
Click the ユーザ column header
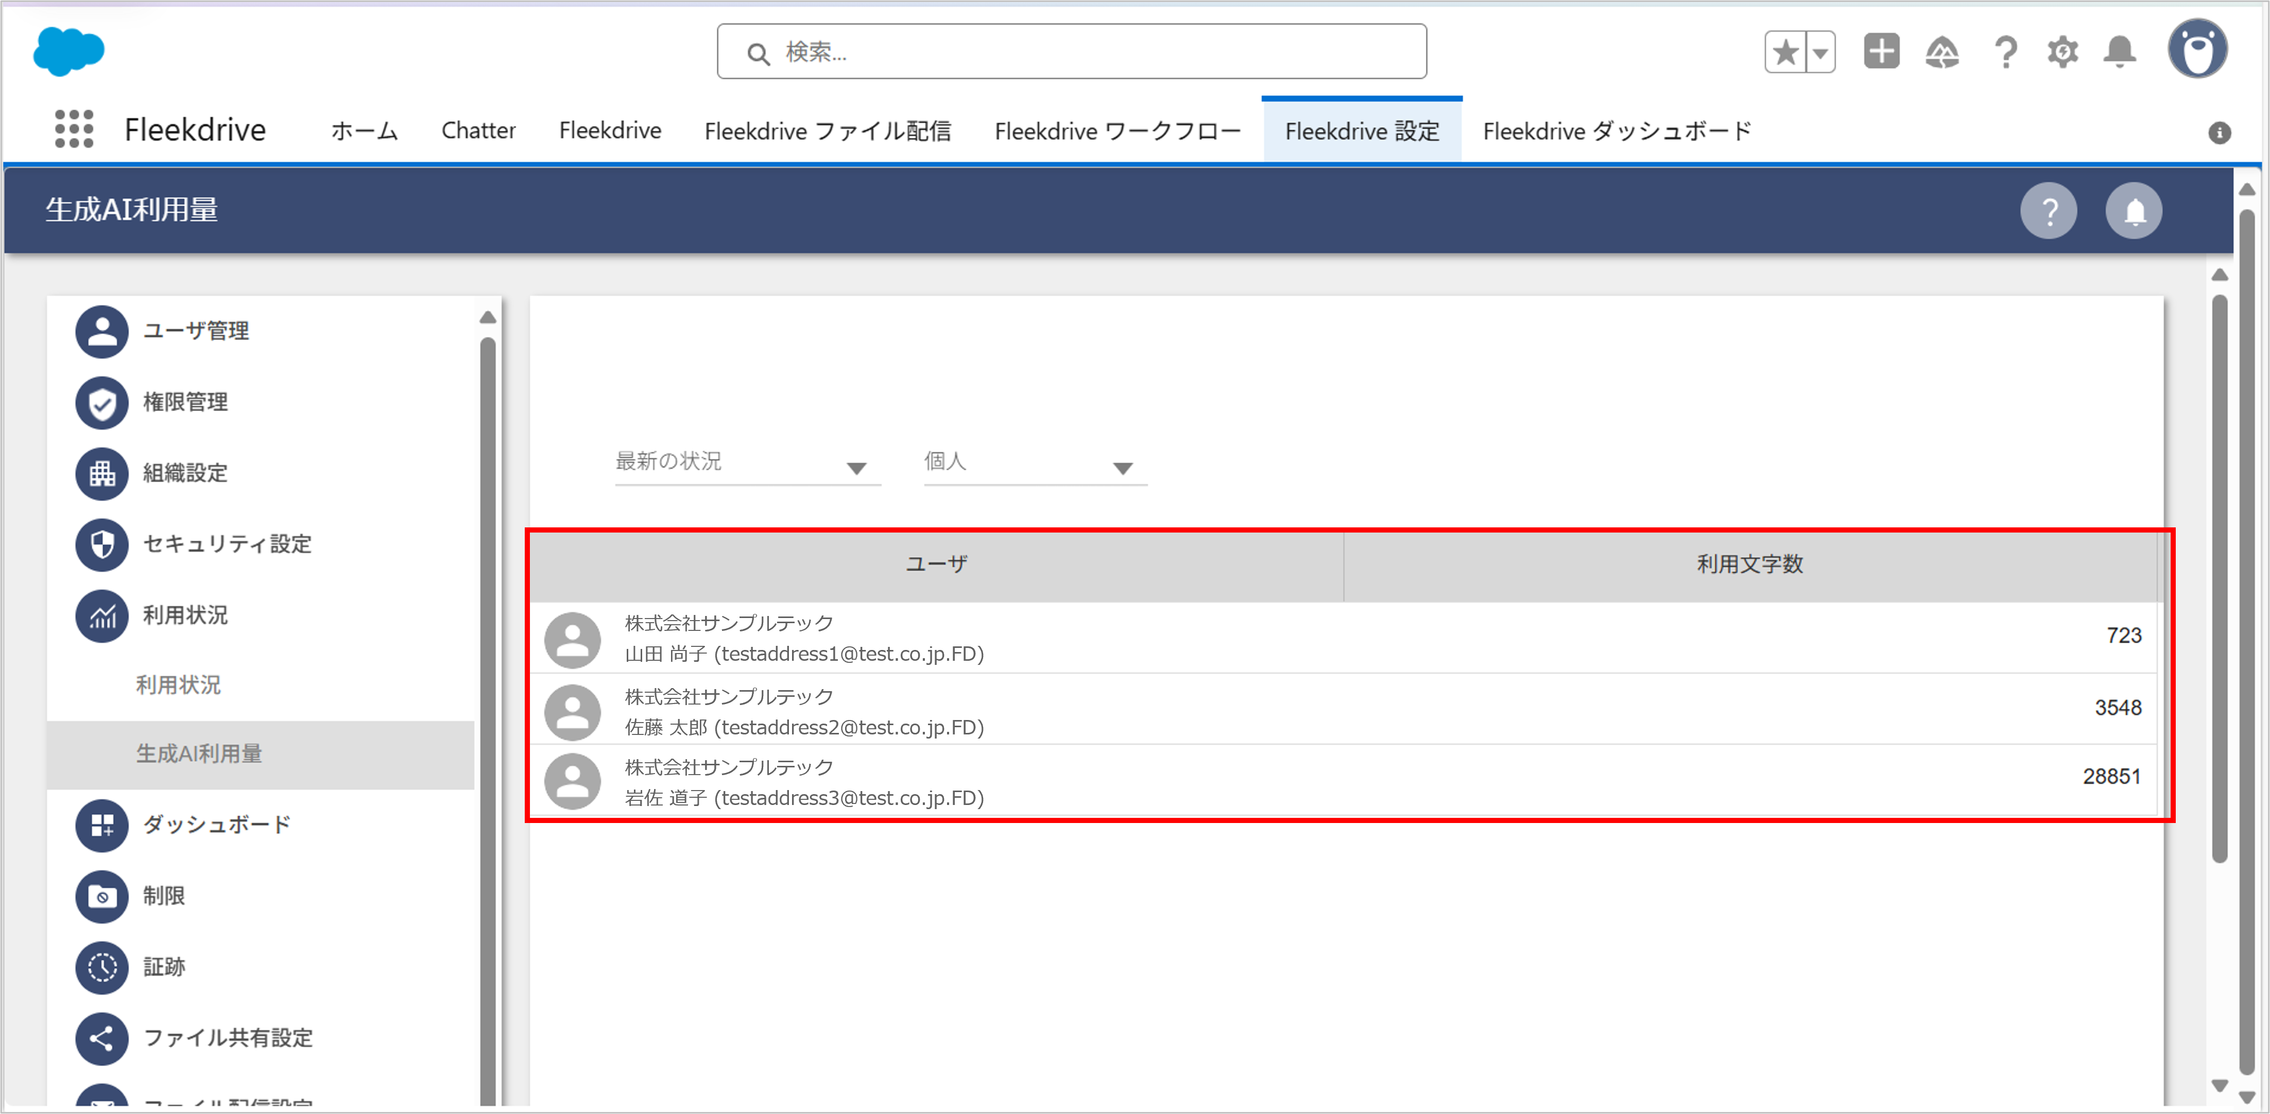click(937, 565)
